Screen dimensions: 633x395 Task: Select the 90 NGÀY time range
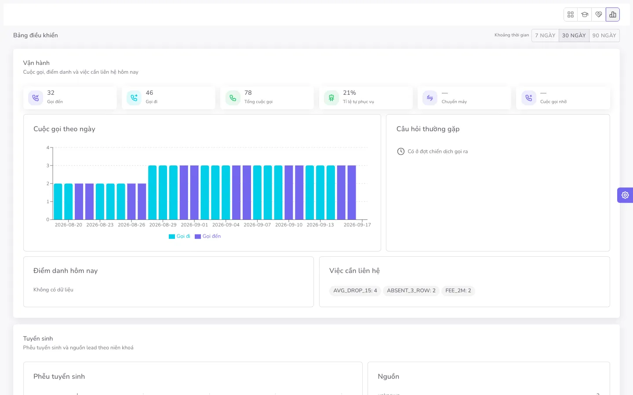[x=604, y=36]
